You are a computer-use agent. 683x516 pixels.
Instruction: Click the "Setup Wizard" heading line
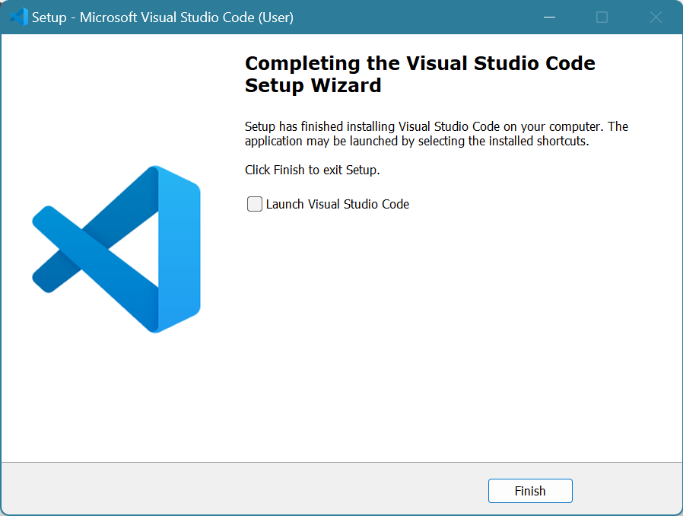[x=313, y=85]
